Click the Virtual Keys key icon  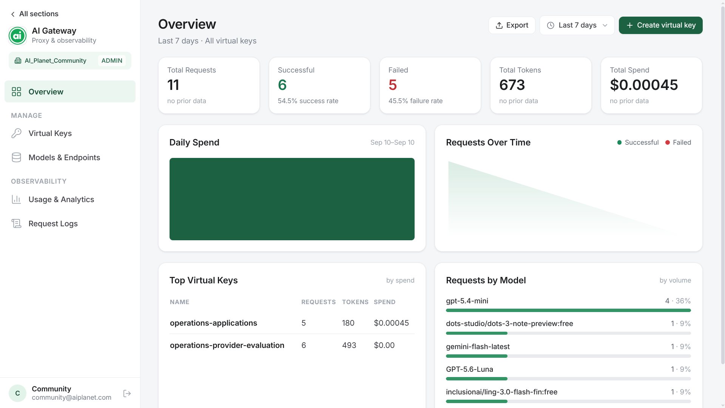(x=16, y=133)
